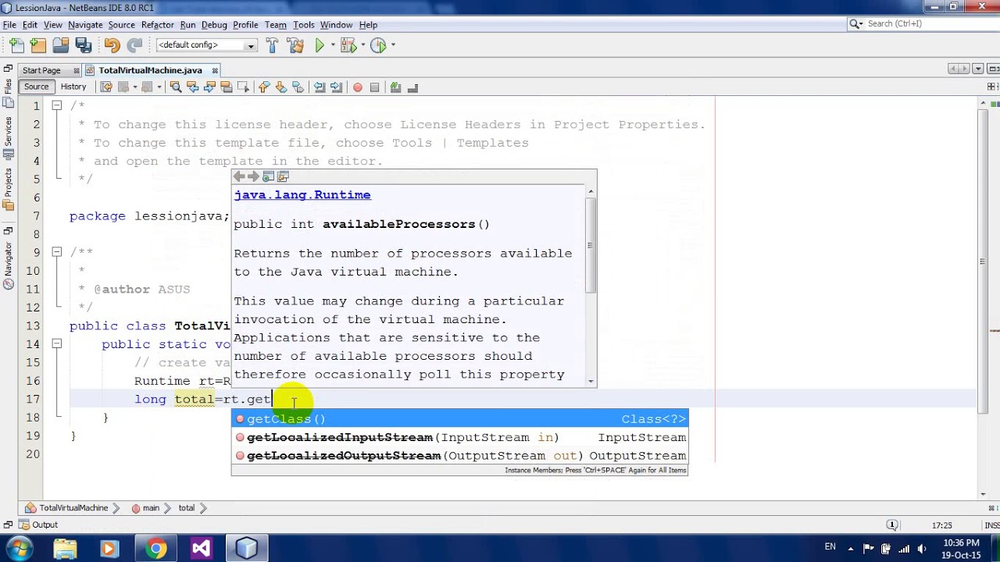Click the Open Project toolbar icon

(61, 45)
